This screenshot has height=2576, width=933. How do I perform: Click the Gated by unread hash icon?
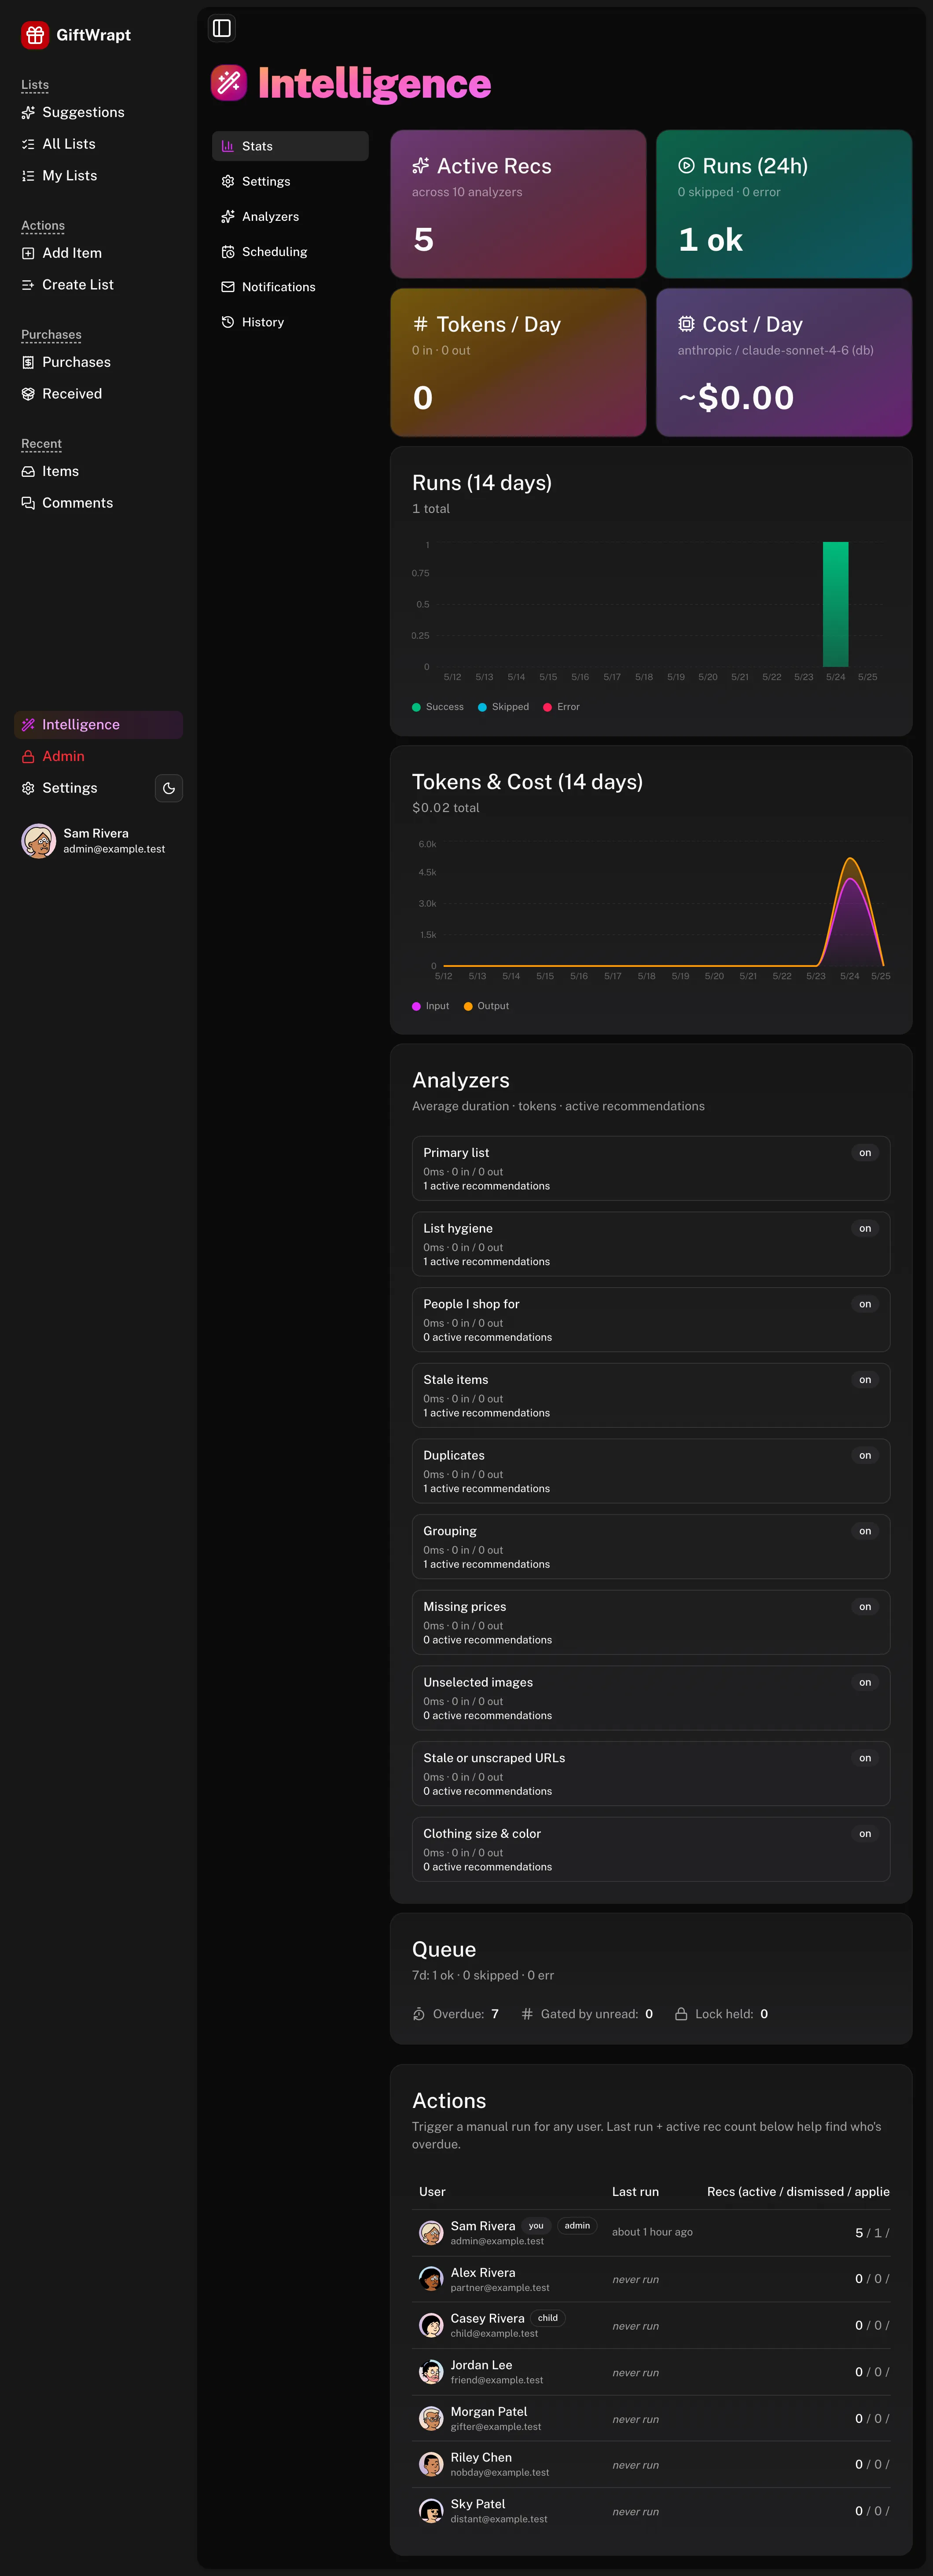527,2014
